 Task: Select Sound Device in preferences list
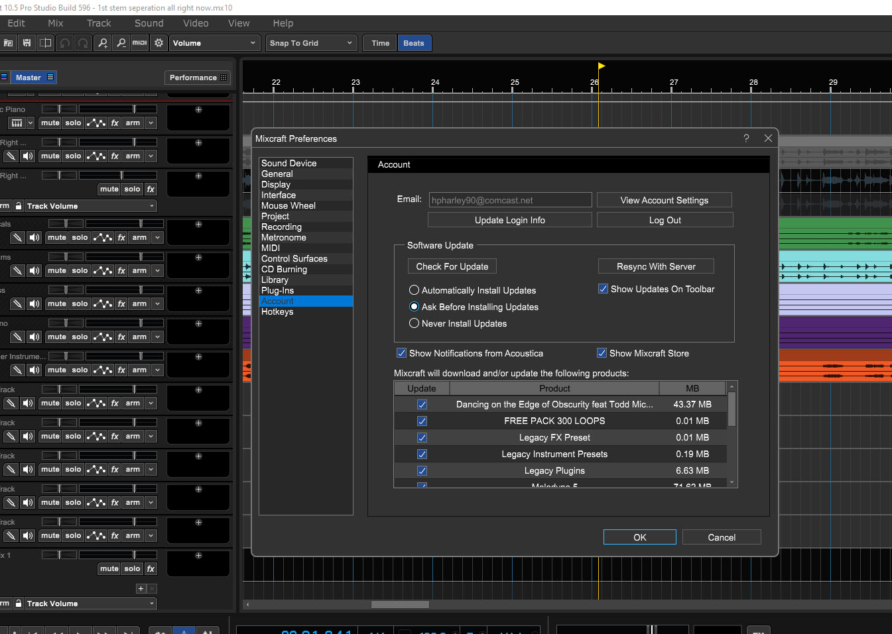(306, 163)
